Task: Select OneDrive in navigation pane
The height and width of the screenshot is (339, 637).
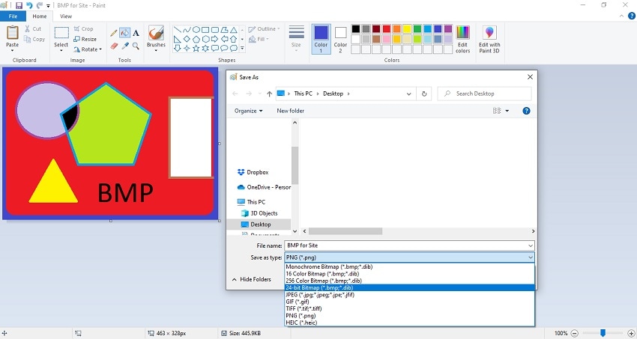Action: coord(264,187)
